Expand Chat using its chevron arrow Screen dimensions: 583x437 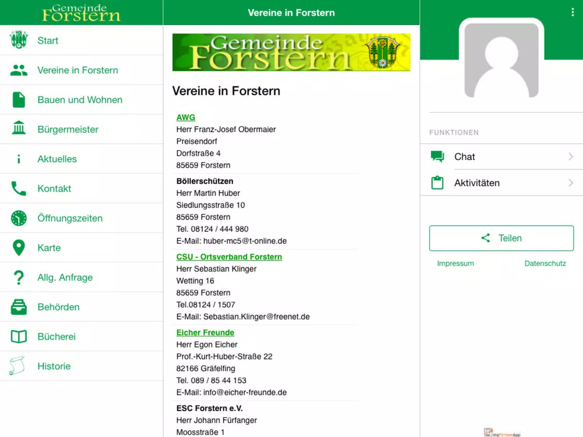pos(571,157)
